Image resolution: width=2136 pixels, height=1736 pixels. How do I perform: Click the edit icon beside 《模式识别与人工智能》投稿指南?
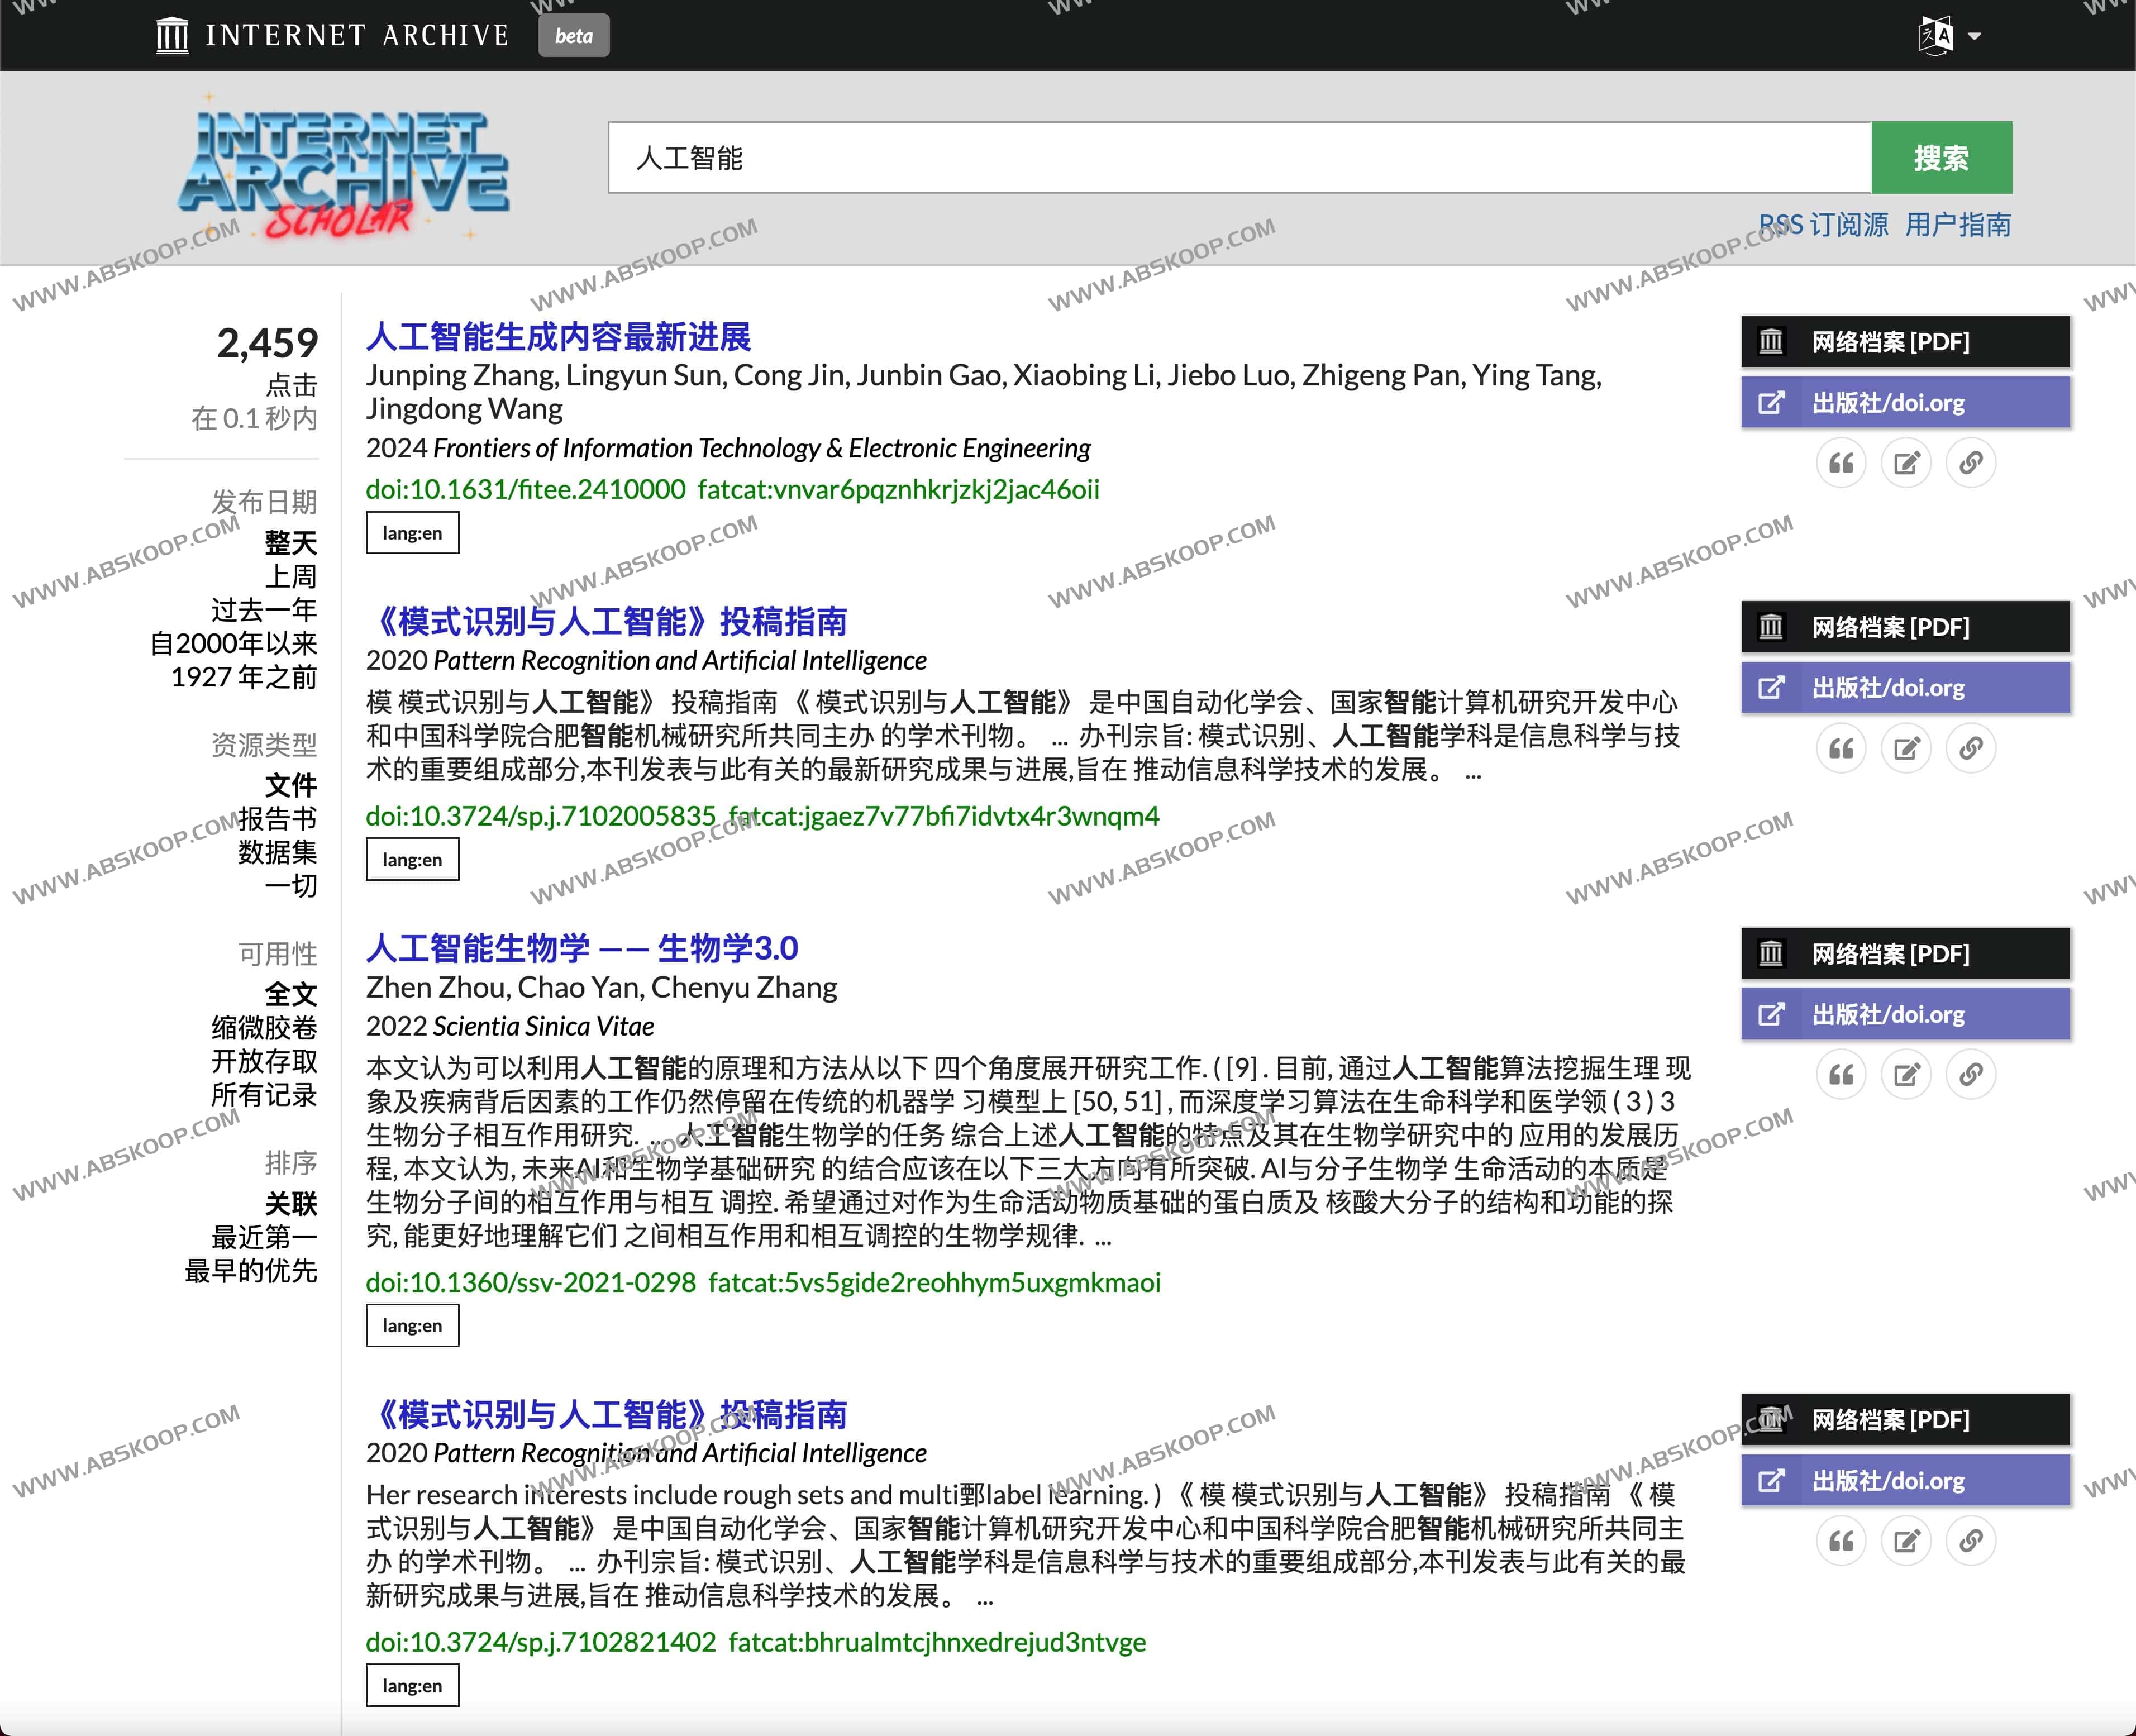[x=1906, y=747]
